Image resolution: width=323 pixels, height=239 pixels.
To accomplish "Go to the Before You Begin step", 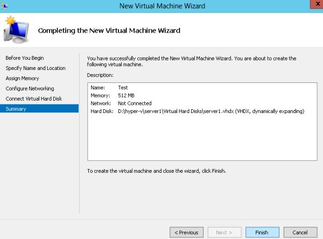I will [25, 58].
